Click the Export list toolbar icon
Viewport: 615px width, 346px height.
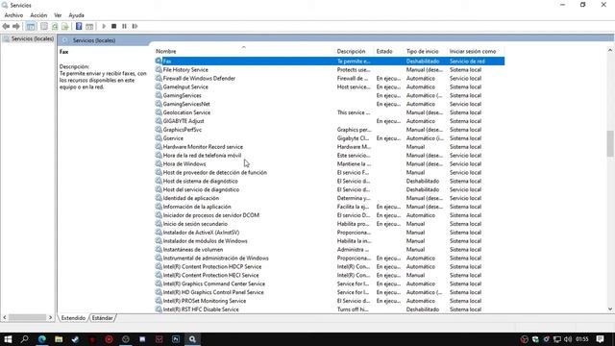coord(65,26)
